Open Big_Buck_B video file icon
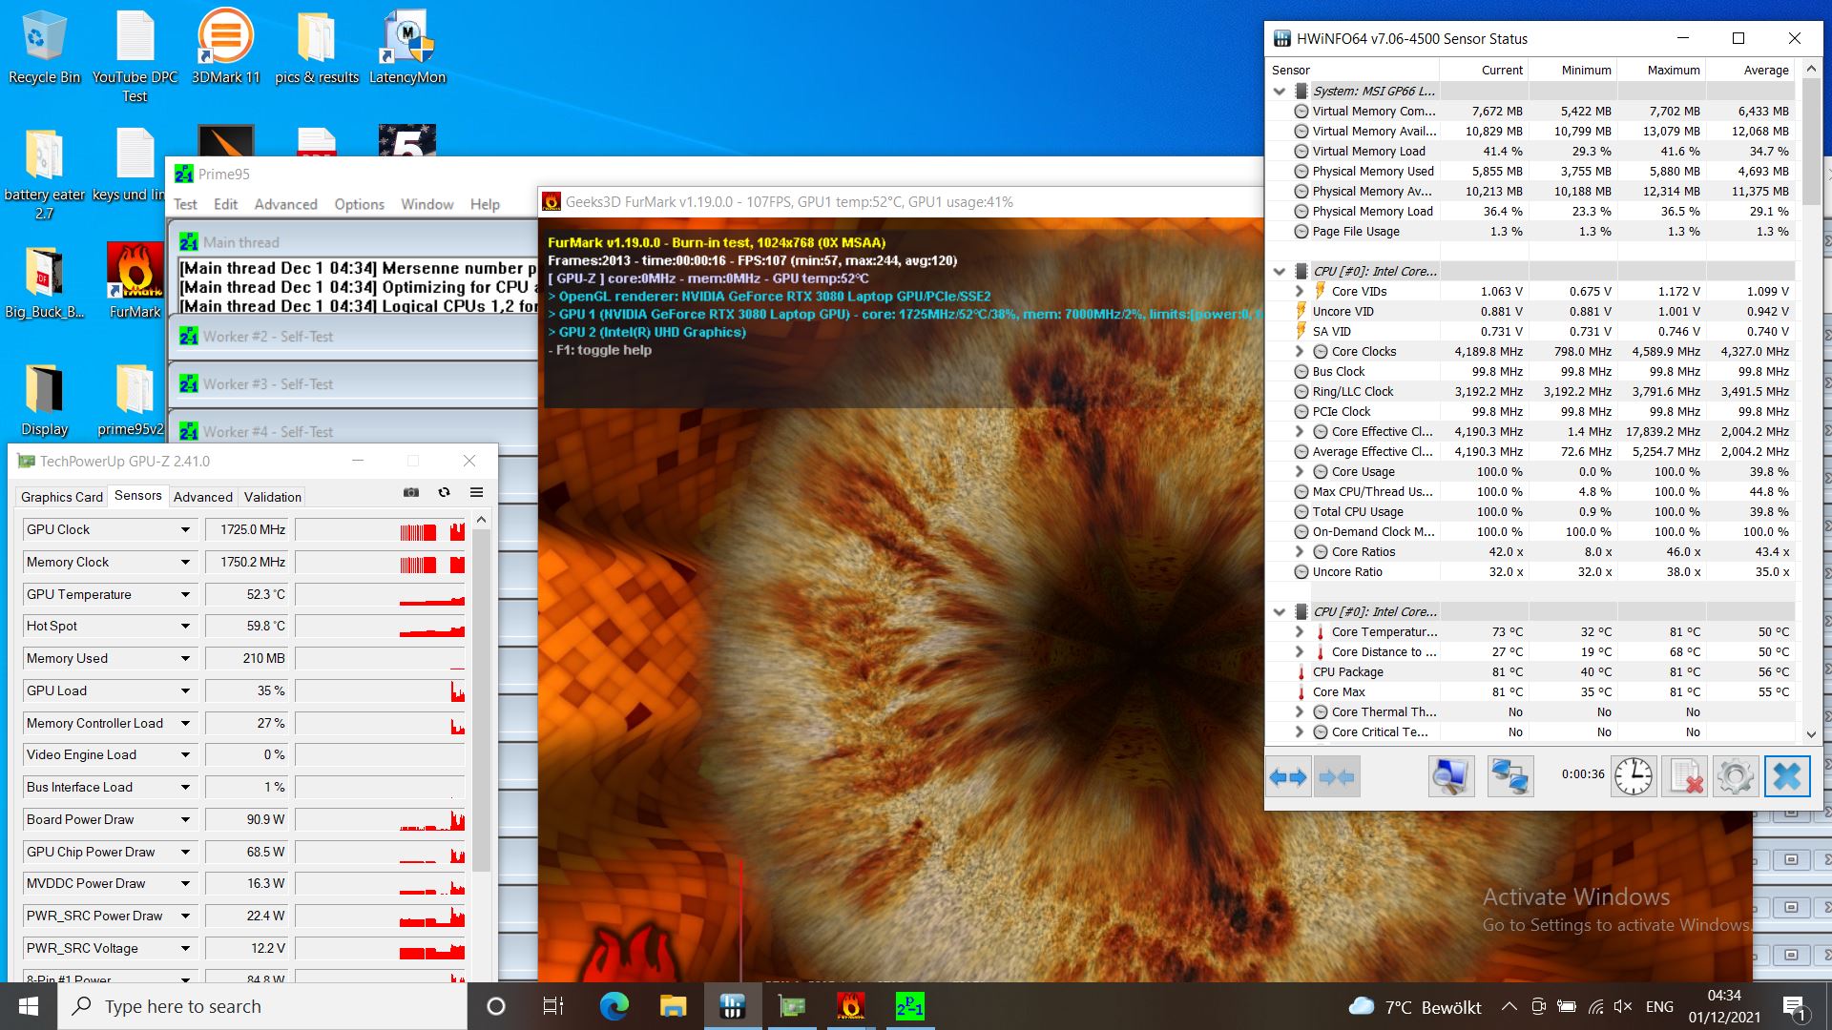This screenshot has width=1832, height=1030. coord(44,280)
